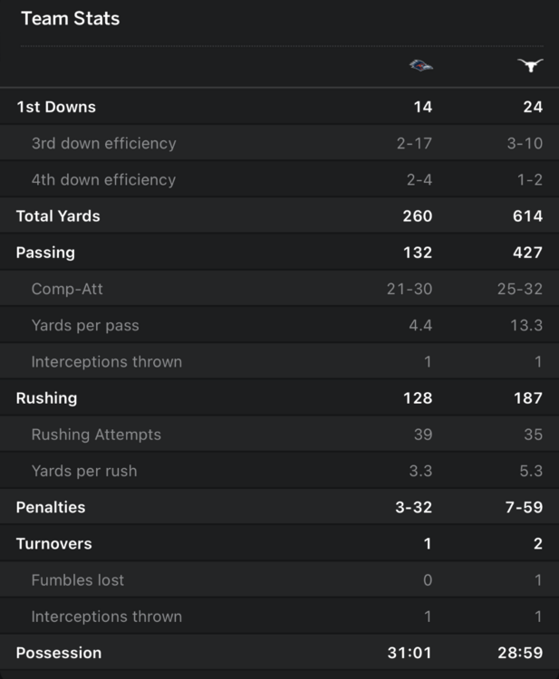
Task: Click the Fumbles lost label
Action: 78,579
